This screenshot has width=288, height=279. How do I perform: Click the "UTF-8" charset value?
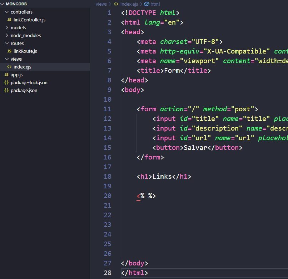205,42
